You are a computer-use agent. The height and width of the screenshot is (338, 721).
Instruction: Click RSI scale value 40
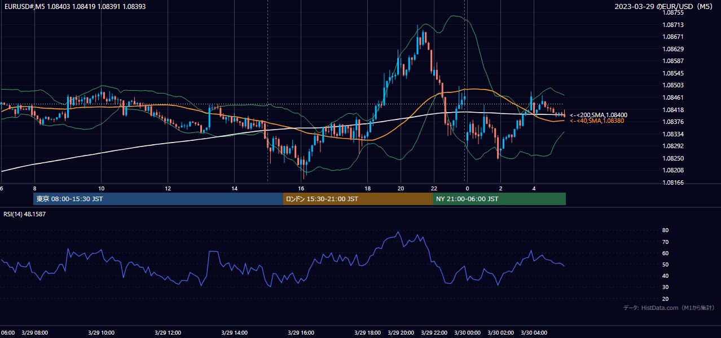(x=665, y=276)
